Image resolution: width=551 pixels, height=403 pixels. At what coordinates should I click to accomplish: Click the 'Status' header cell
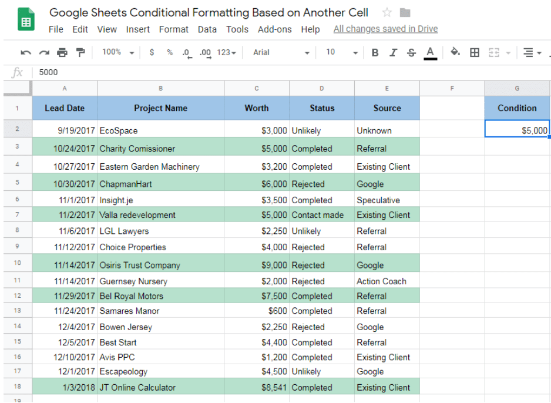click(322, 108)
